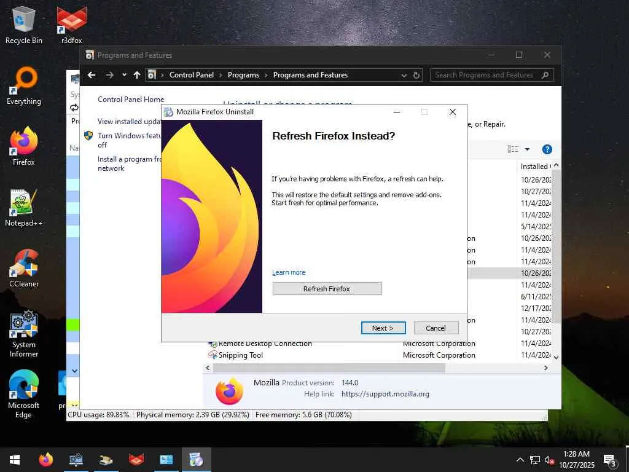Click Install a program from the network

coord(129,163)
